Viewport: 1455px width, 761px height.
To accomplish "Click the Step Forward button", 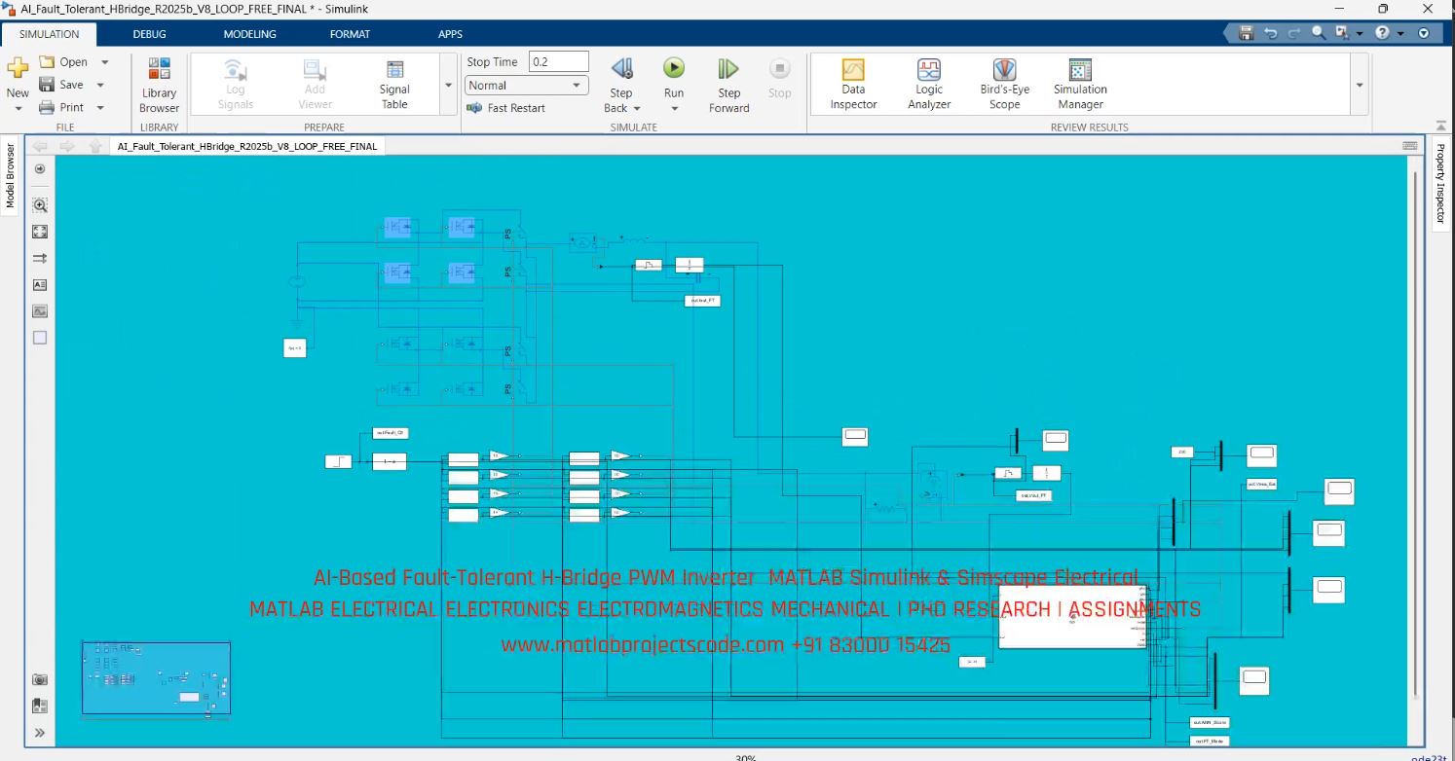I will [728, 85].
